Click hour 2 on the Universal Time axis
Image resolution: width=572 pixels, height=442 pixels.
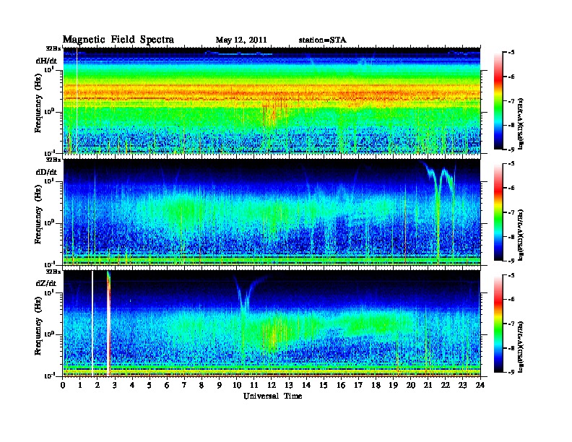[x=97, y=386]
